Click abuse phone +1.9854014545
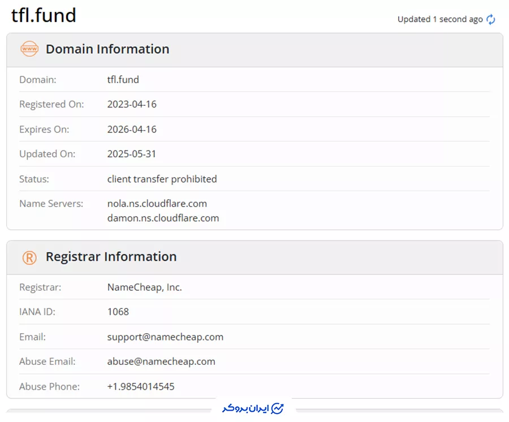509x422 pixels. [x=141, y=386]
